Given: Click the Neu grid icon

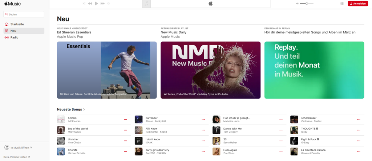Looking at the screenshot, I should [x=7, y=31].
